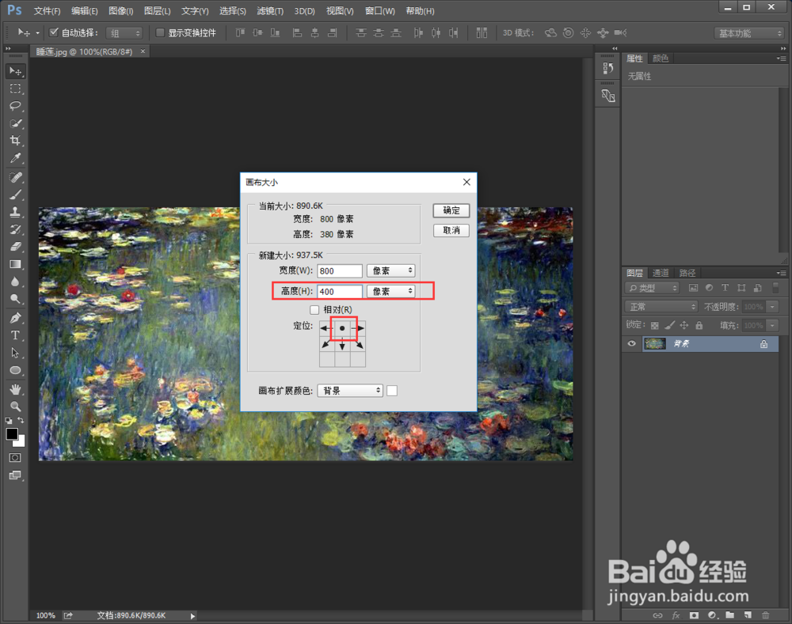Open the layer filter 类型 dropdown
Viewport: 792px width, 624px height.
652,288
